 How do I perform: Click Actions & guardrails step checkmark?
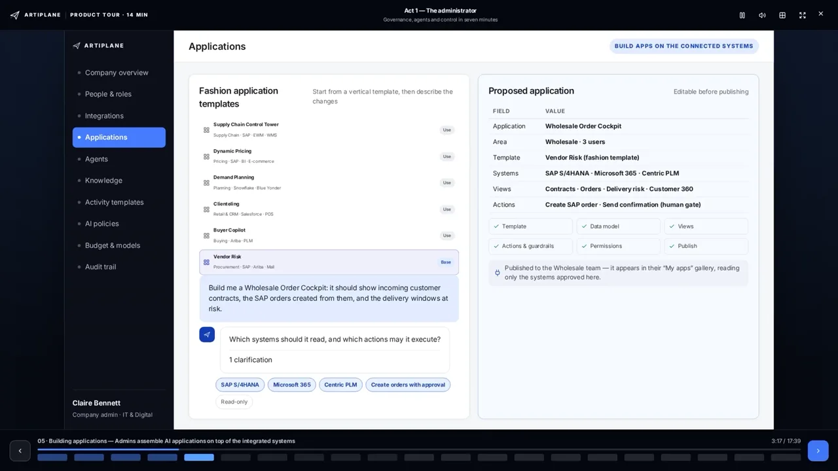[496, 246]
